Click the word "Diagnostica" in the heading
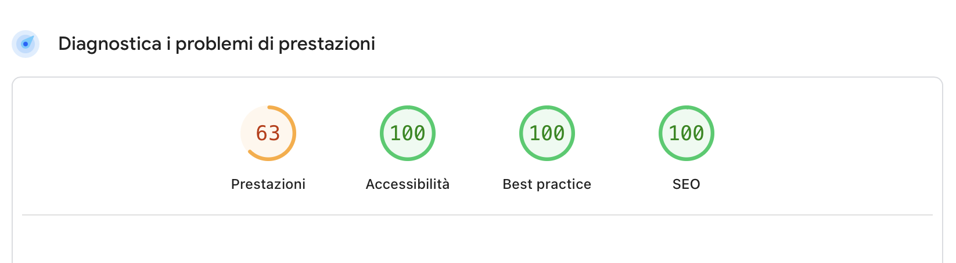 coord(110,44)
